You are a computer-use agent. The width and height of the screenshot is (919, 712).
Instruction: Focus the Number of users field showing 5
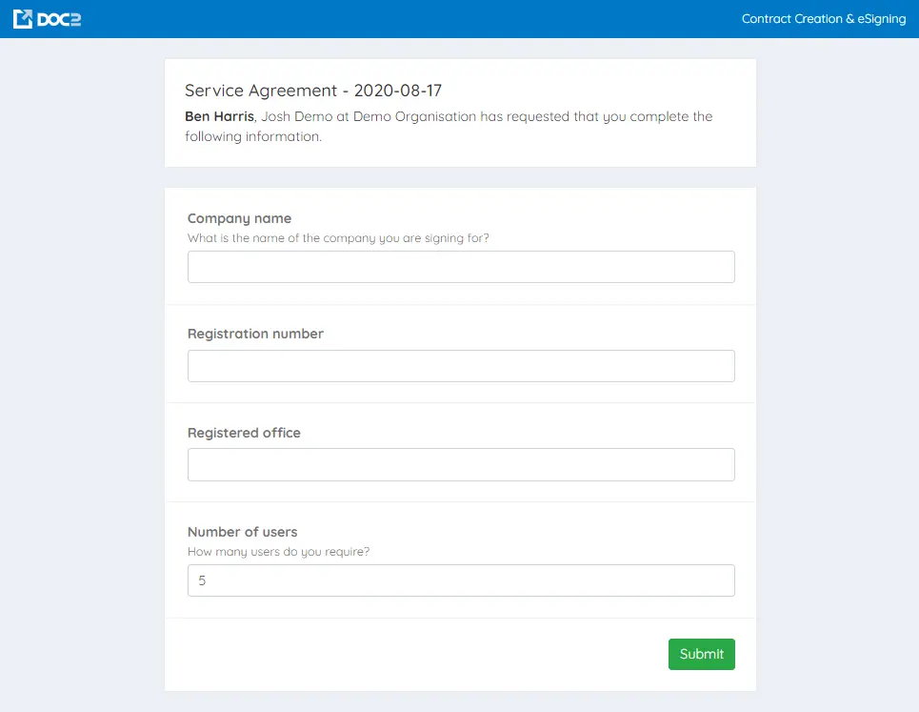coord(461,580)
